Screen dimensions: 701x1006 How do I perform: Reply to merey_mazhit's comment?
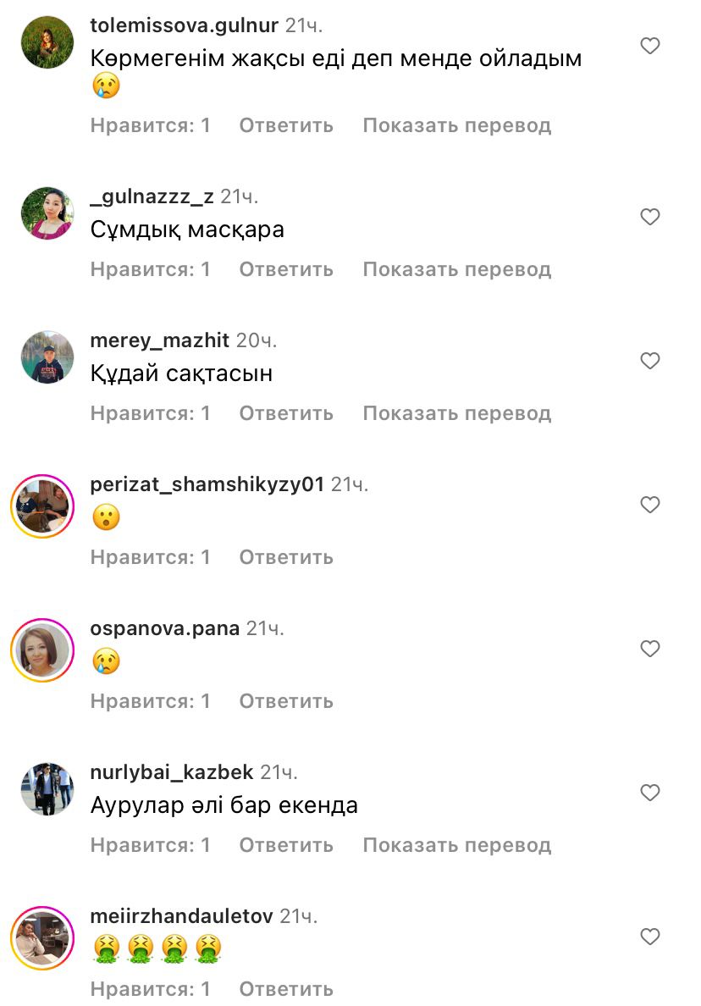[x=286, y=413]
